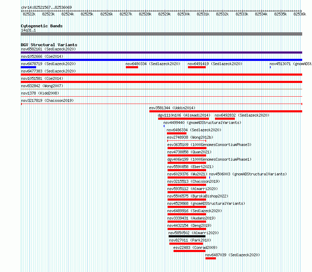This screenshot has height=272, width=312.
Task: Select nsv4432154 (Deng2019) label
Action: point(189,225)
